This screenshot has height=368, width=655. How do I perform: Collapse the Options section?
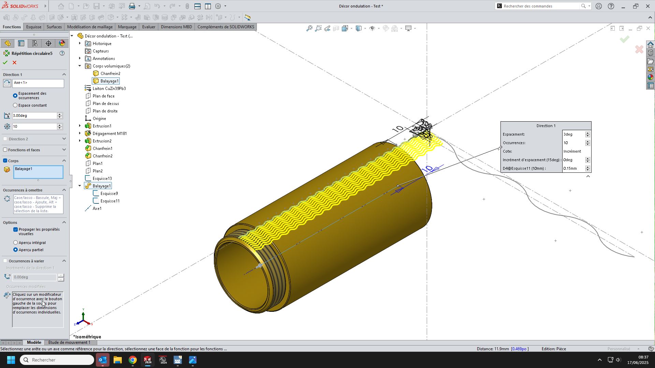point(64,223)
